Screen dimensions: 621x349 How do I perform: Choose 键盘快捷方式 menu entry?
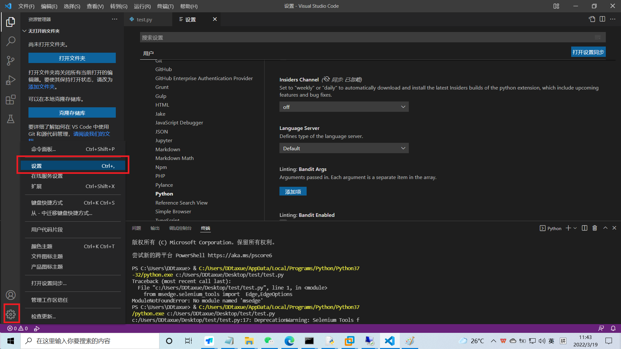[73, 203]
